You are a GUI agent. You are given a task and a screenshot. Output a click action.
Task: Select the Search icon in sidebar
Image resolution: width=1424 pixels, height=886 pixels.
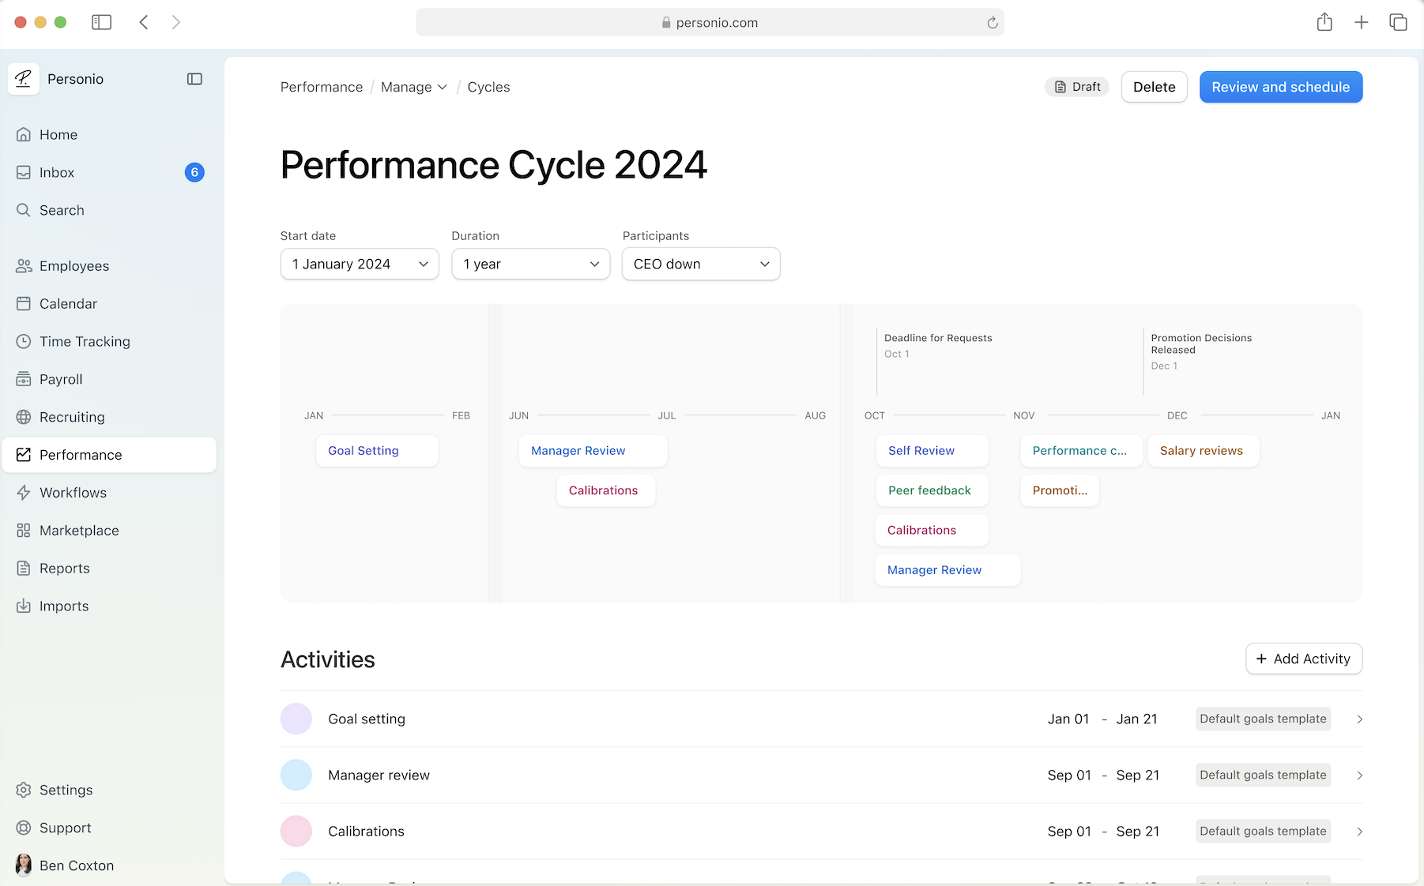[x=24, y=210]
